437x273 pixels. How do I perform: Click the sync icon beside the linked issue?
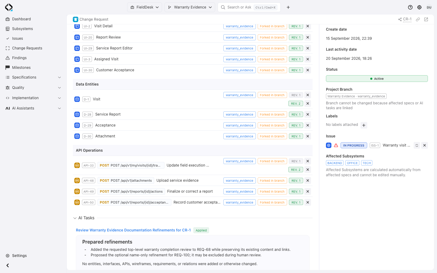point(417,145)
